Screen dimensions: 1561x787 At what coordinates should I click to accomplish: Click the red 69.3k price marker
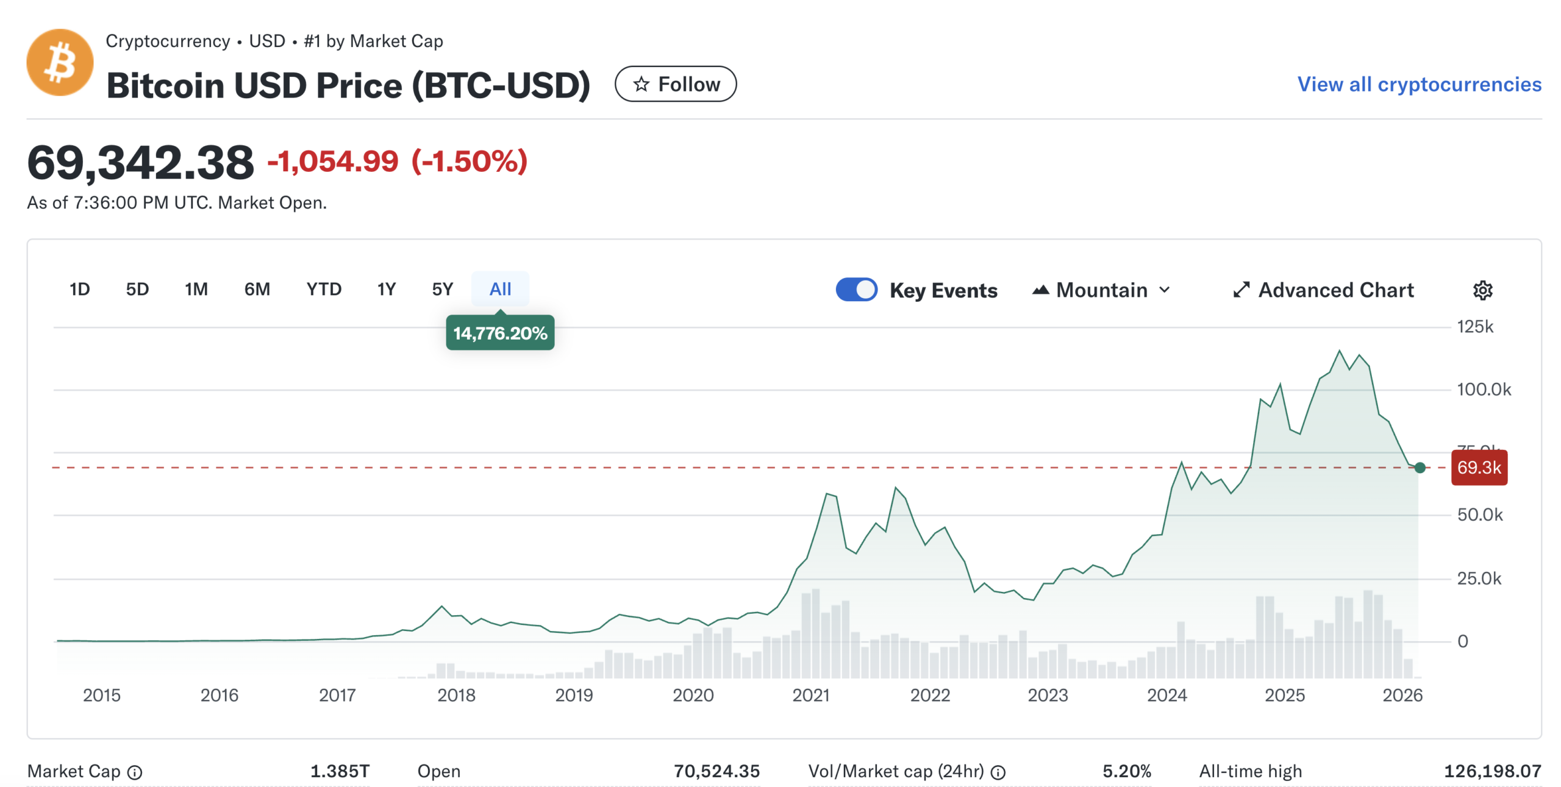click(1479, 468)
